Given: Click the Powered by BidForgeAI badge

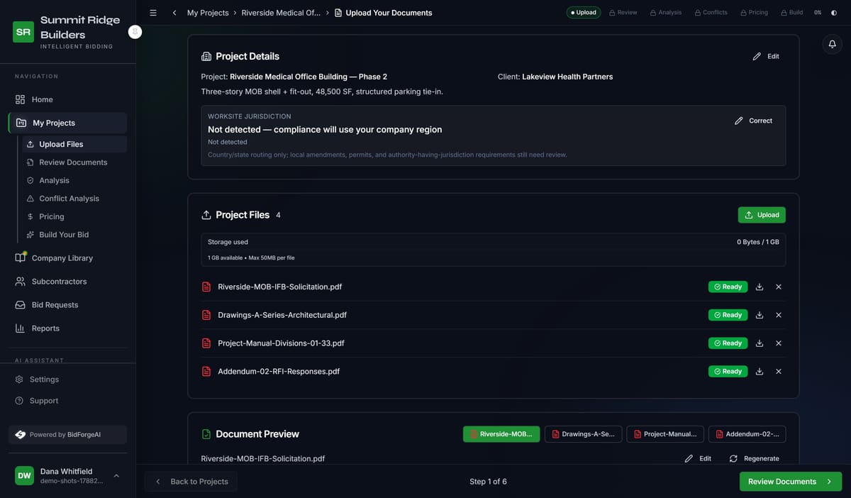Looking at the screenshot, I should tap(68, 435).
